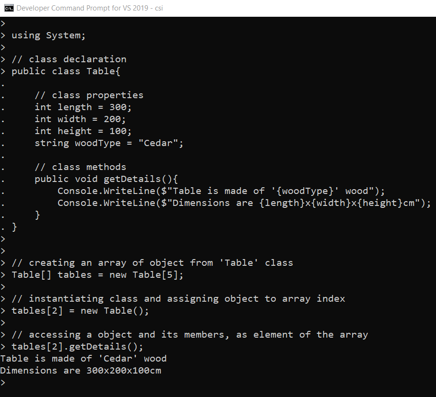Click the 'int height = 100;' line
This screenshot has height=397, width=436.
(82, 131)
